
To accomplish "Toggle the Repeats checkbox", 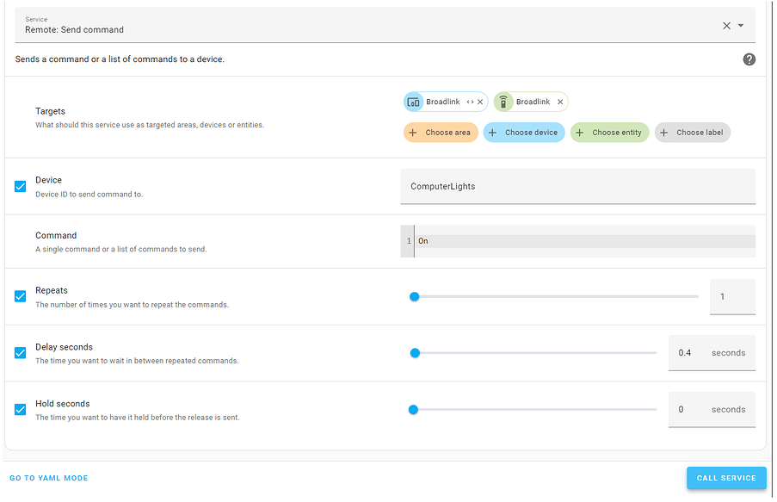I will (x=21, y=296).
